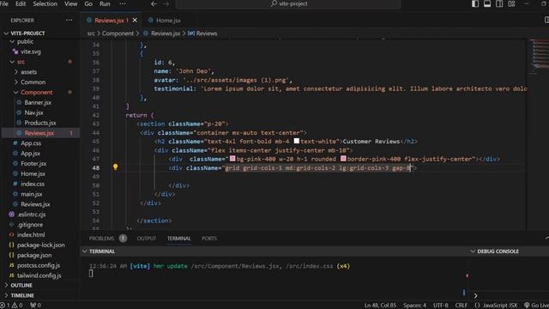
Task: Open .eslintrc.cjs file
Action: click(31, 214)
